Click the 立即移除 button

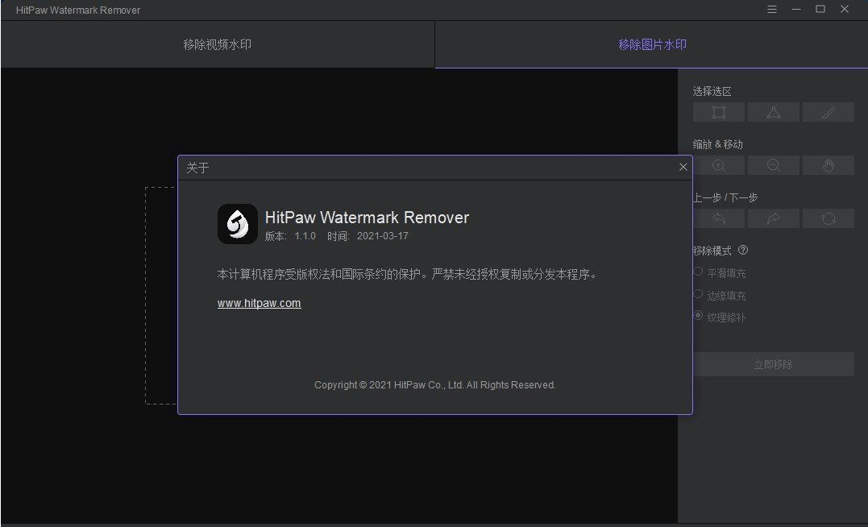tap(774, 364)
